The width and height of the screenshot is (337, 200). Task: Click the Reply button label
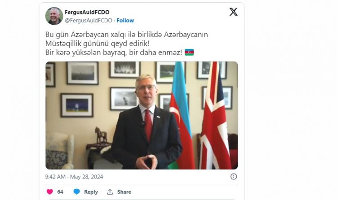click(91, 192)
